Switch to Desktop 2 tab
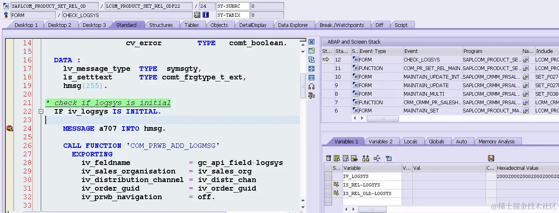This screenshot has width=559, height=213. [60, 25]
